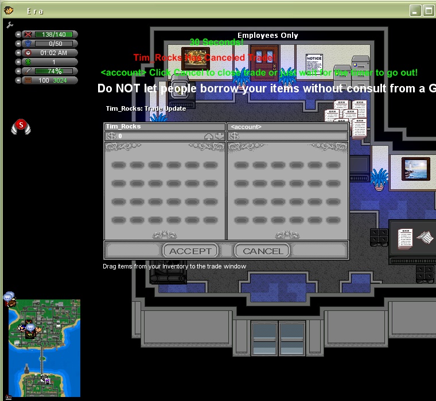Click the NOTICE poster on the wall
436x401 pixels.
coord(314,64)
